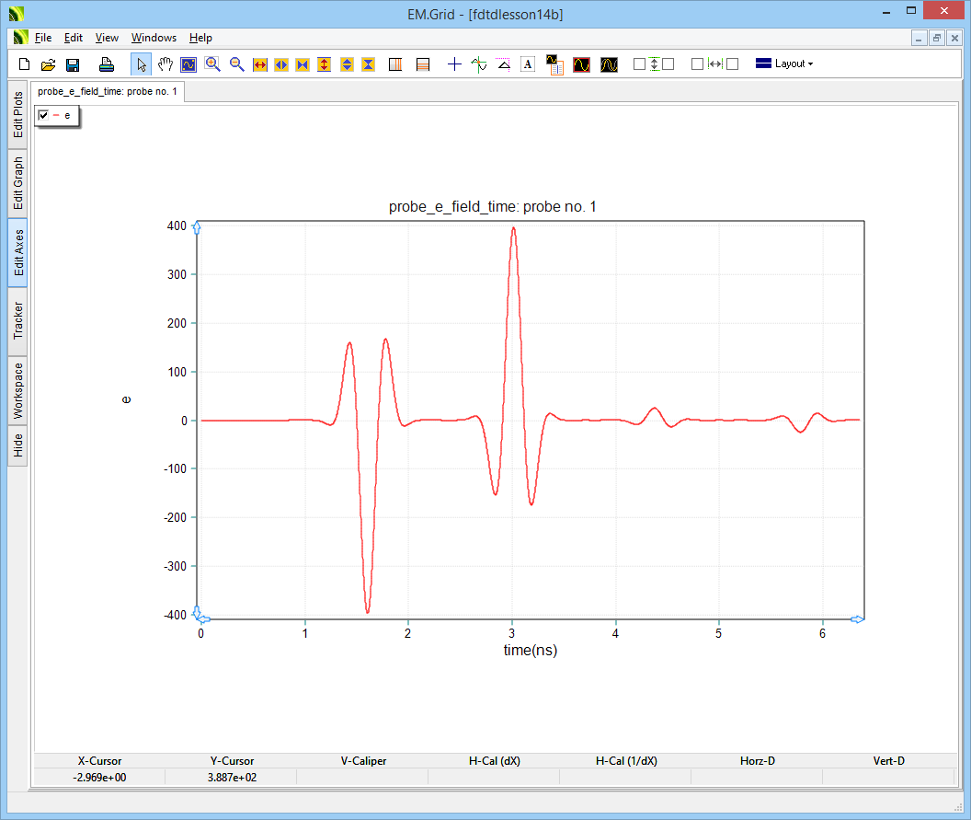Toggle the horizontal link checkbox pair in toolbar
Viewport: 971px width, 820px height.
pos(714,64)
